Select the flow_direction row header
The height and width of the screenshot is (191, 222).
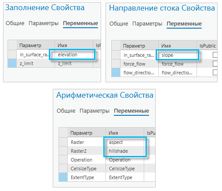pyautogui.click(x=116, y=72)
